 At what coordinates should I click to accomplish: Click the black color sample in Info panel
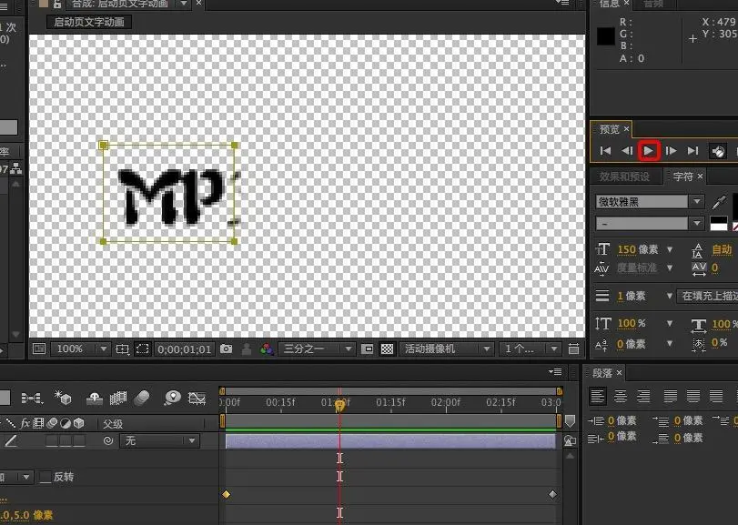[606, 36]
